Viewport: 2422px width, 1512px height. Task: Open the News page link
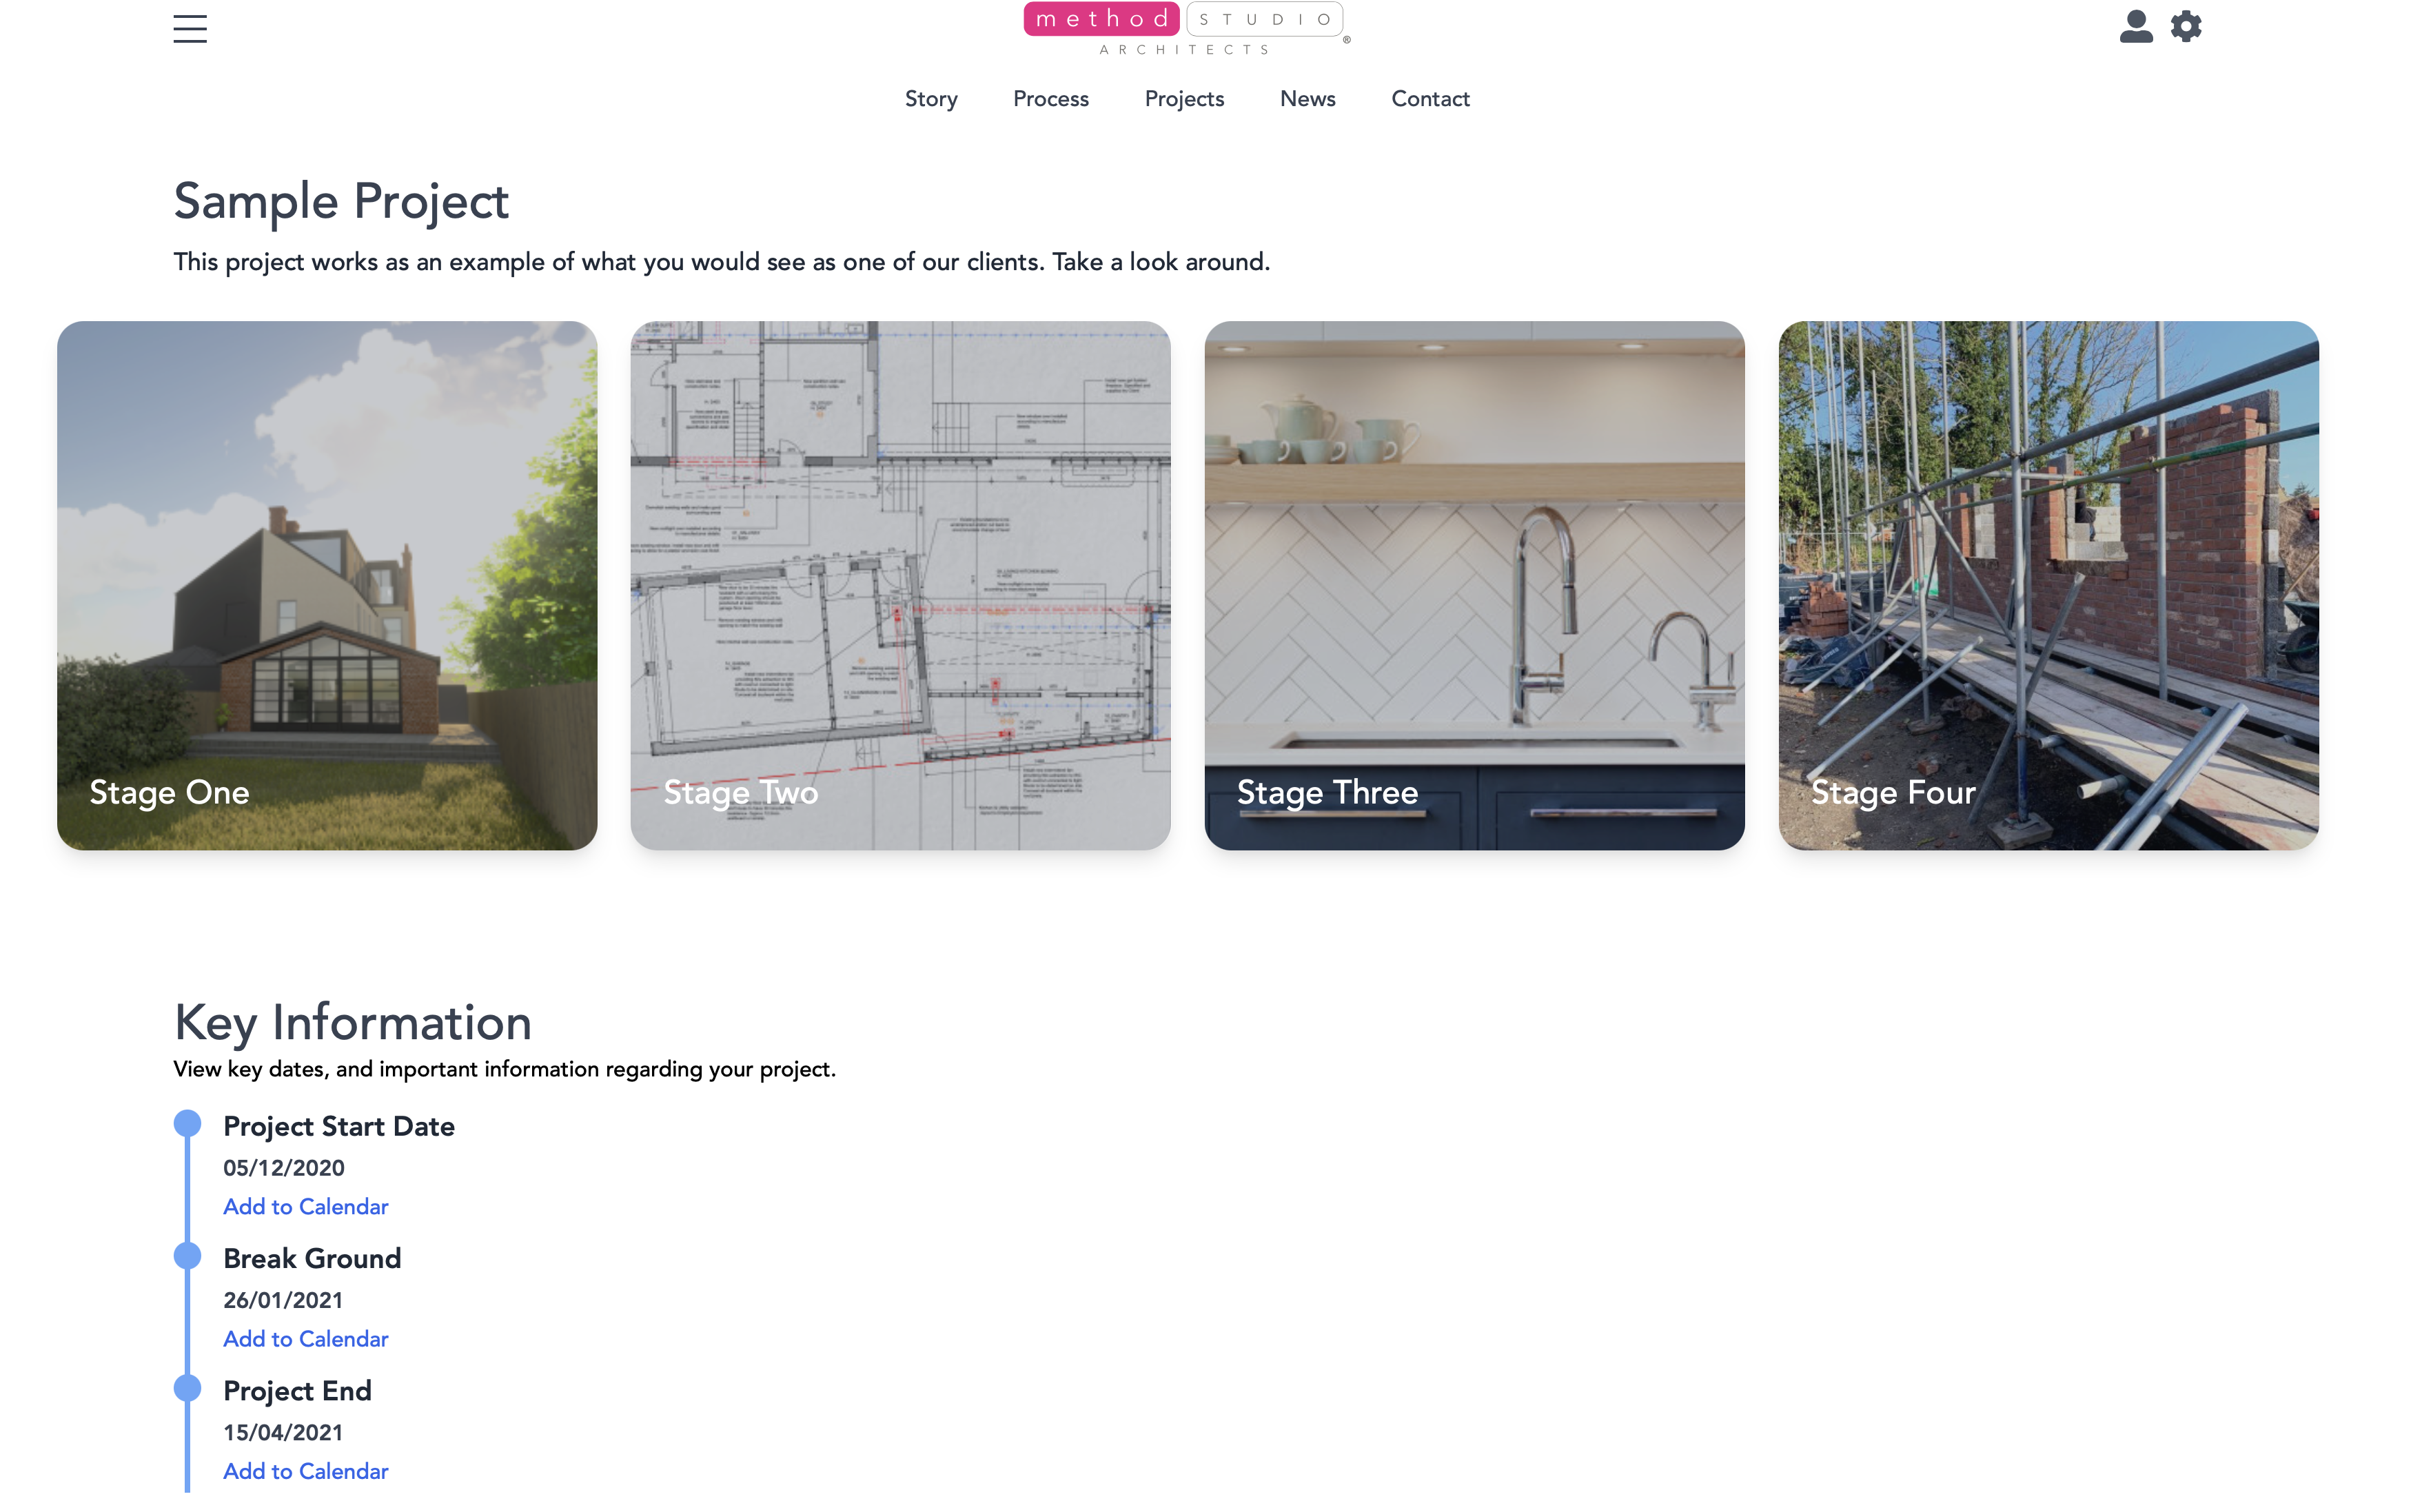[1307, 99]
